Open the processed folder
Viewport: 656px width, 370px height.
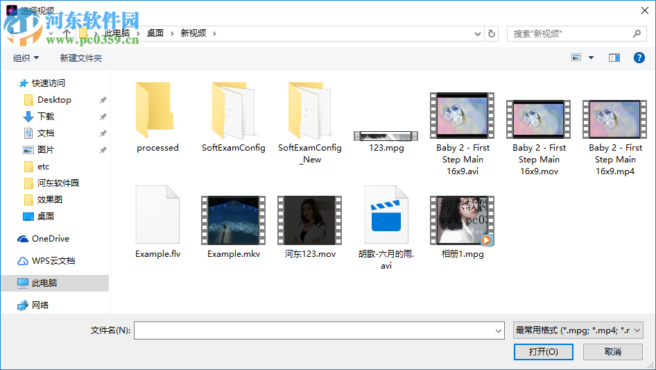click(x=157, y=117)
